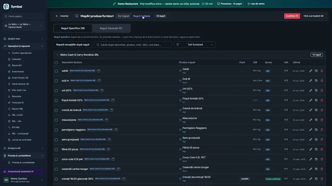Edit the zahăr mapping rule
Image resolution: width=332 pixels, height=186 pixels.
pos(311,71)
